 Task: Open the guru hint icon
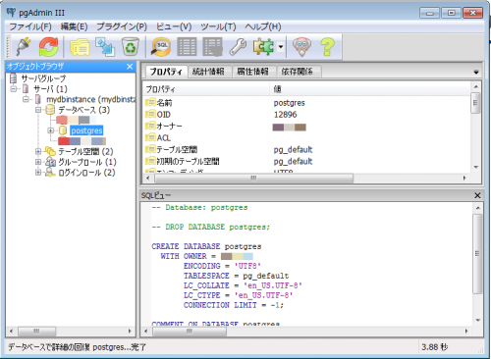tap(301, 47)
